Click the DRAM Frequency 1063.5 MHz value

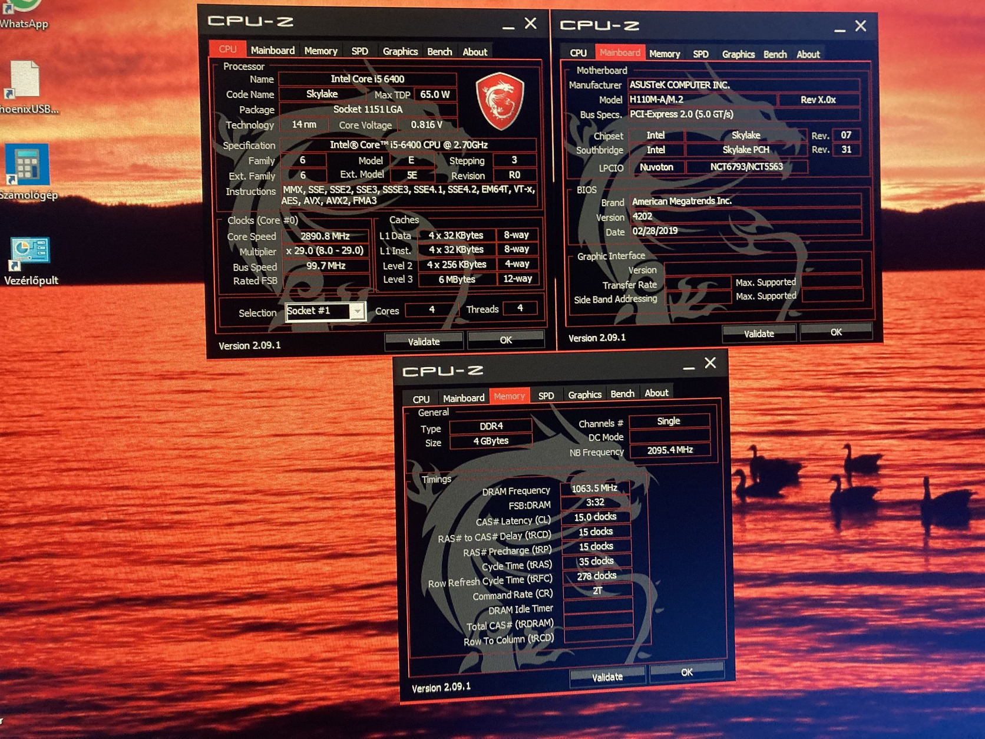coord(595,488)
